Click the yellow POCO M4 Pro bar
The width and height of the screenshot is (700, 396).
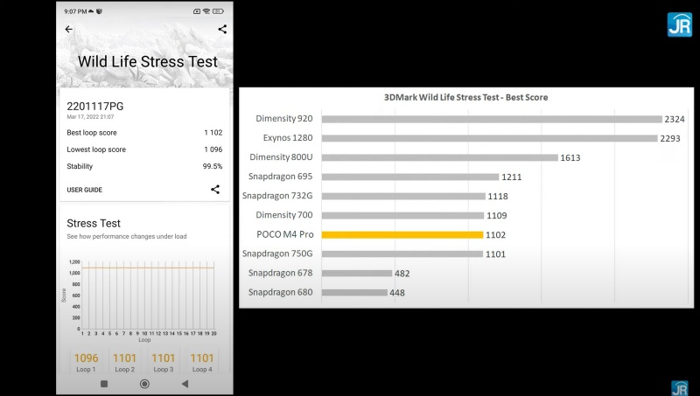coord(402,234)
